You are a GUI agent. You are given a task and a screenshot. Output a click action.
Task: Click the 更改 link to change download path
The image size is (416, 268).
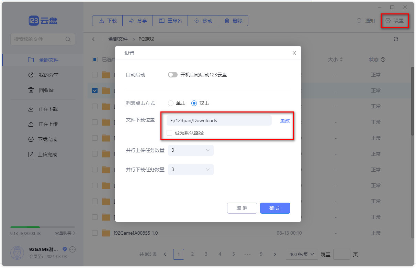tap(285, 120)
